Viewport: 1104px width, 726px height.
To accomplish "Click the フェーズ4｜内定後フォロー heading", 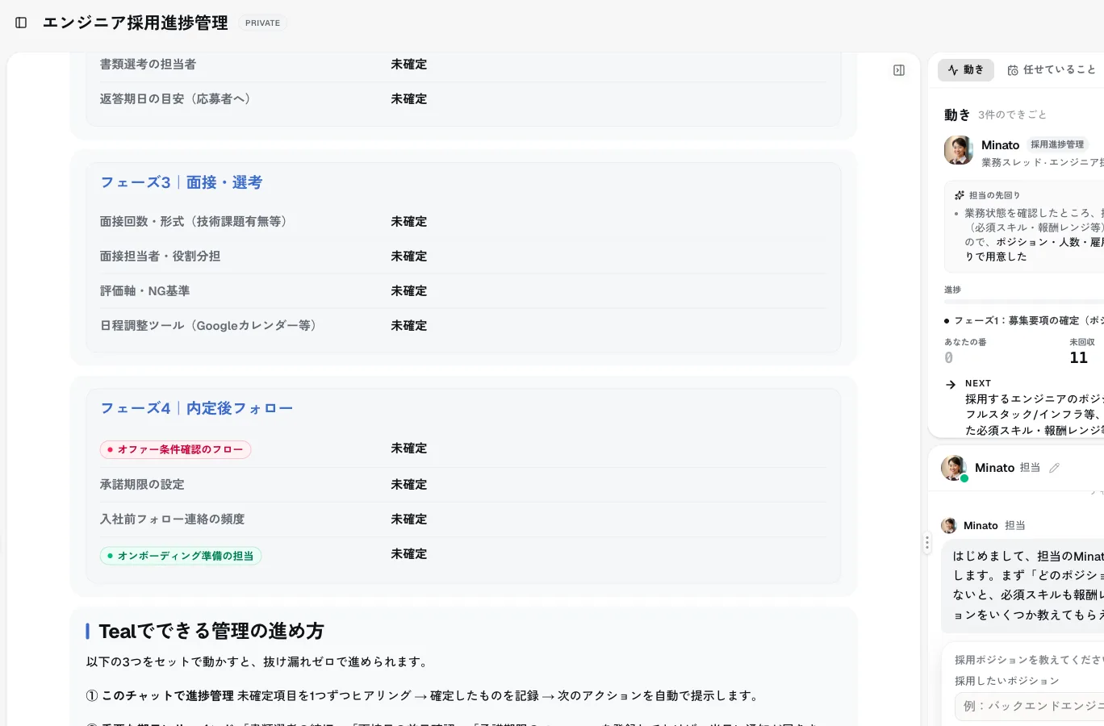I will click(196, 408).
